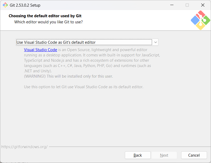Click the disabled maximize window icon

tap(187, 5)
